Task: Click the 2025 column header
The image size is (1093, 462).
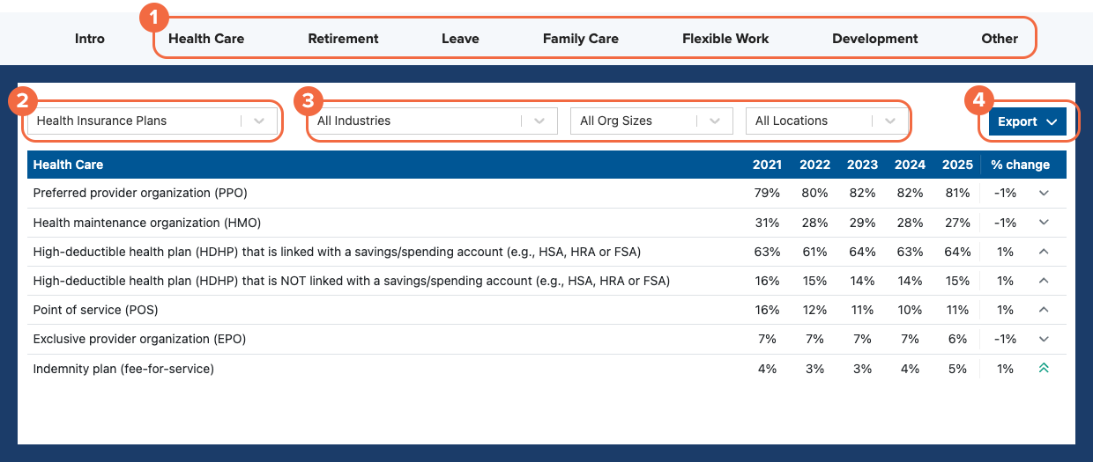Action: (x=956, y=165)
